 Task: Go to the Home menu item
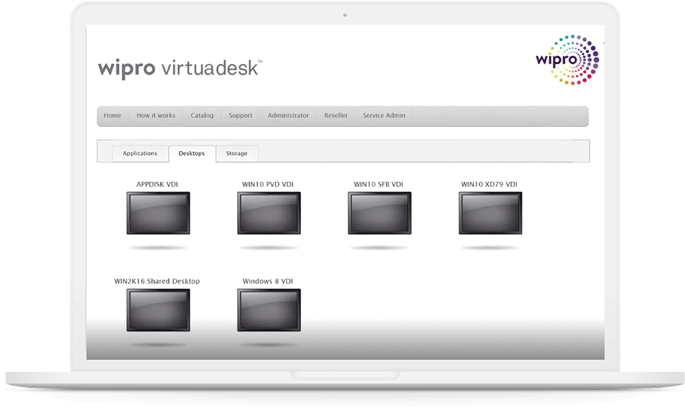[x=113, y=115]
